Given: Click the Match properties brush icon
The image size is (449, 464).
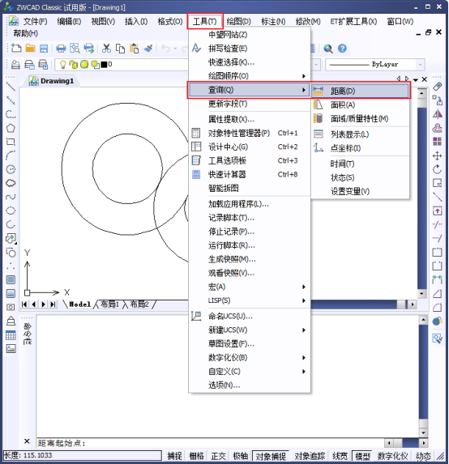Looking at the screenshot, I should 148,49.
